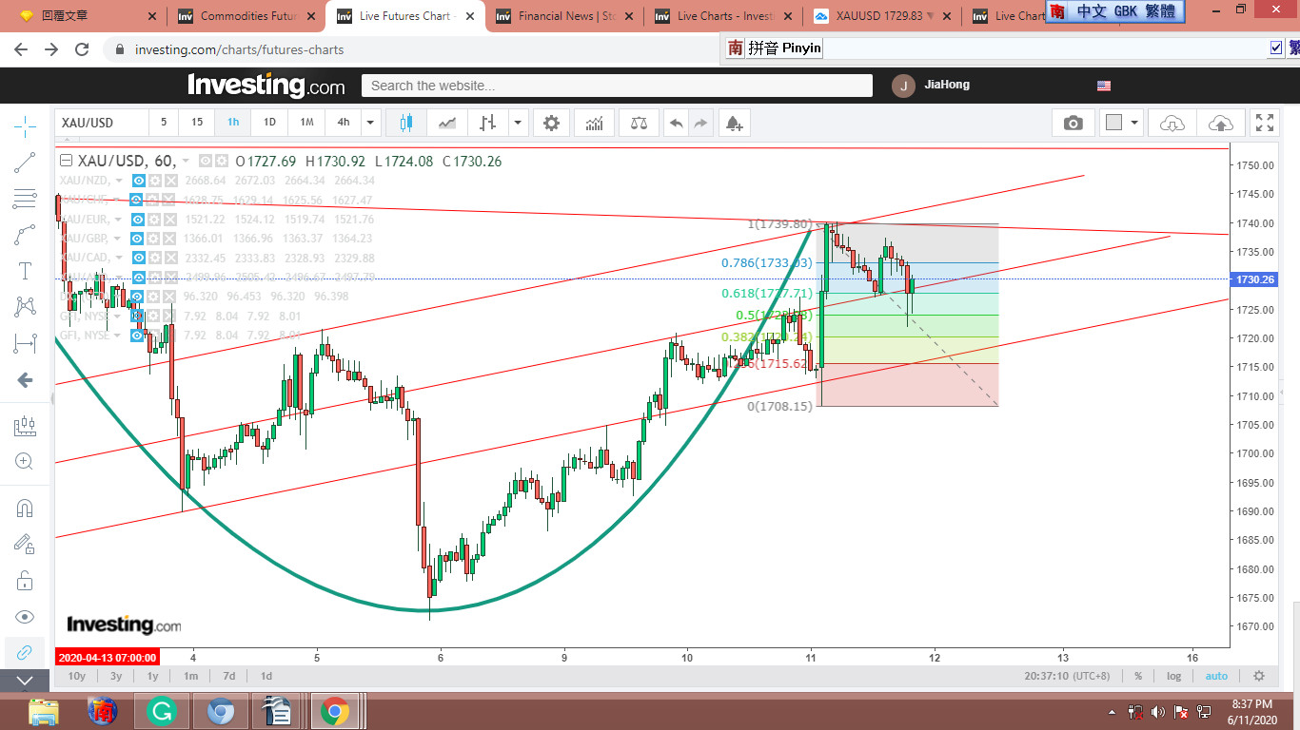Open chart properties gear in toolbar
The width and height of the screenshot is (1300, 730).
[x=551, y=123]
